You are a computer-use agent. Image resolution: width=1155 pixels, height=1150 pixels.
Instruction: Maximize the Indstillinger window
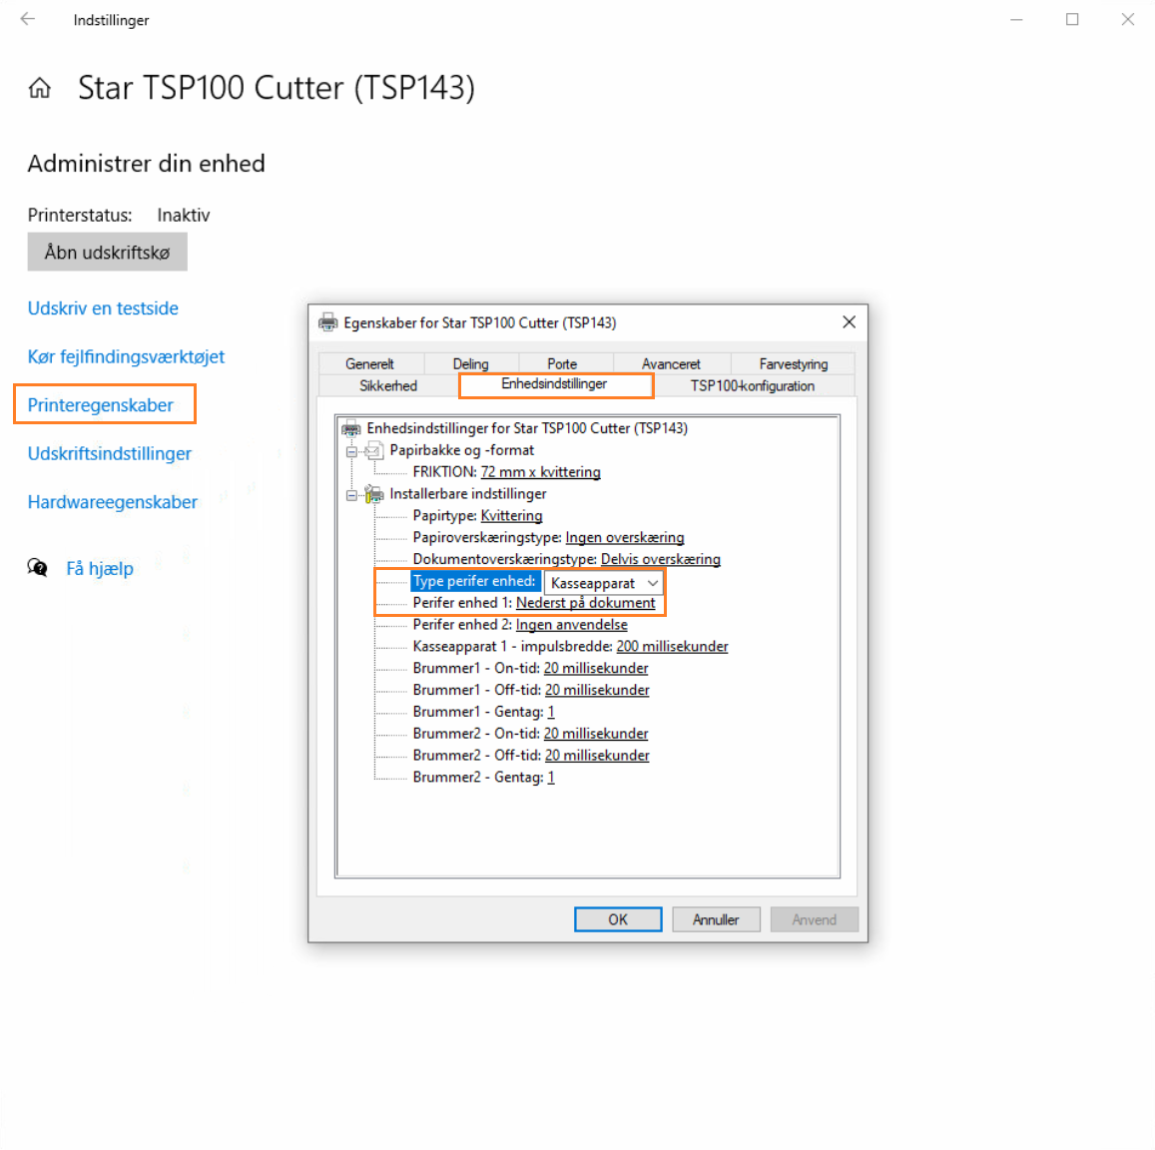tap(1072, 20)
